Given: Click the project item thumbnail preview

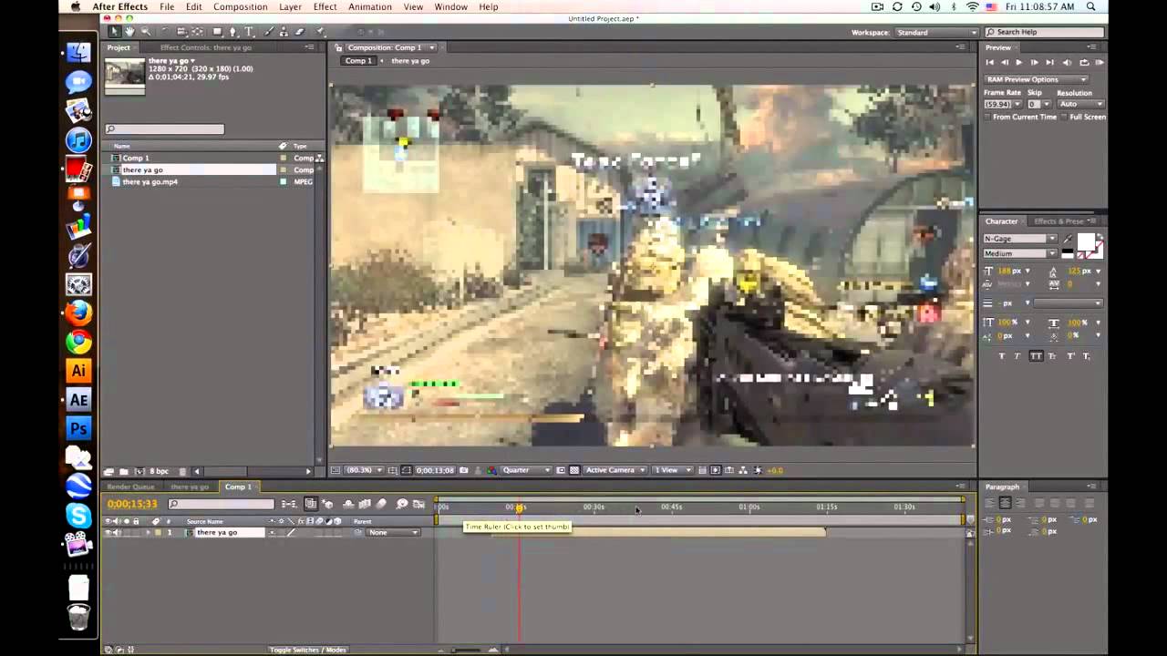Looking at the screenshot, I should click(x=125, y=76).
